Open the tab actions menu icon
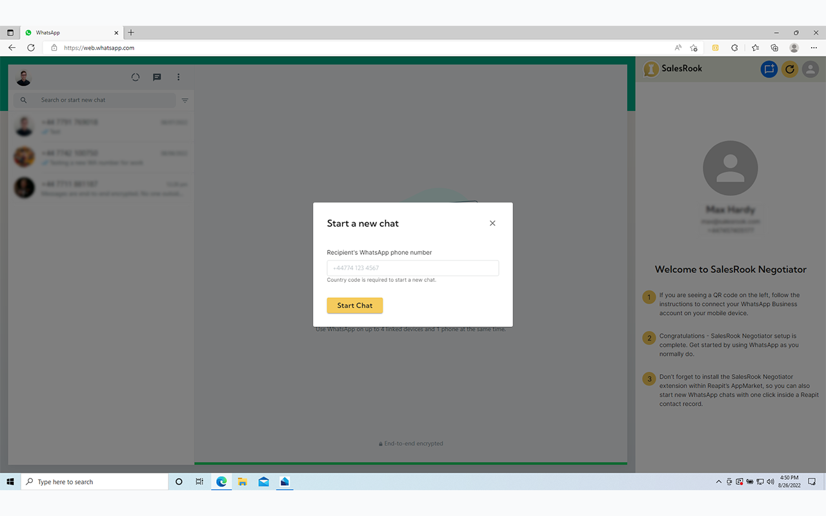The height and width of the screenshot is (516, 826). [10, 32]
